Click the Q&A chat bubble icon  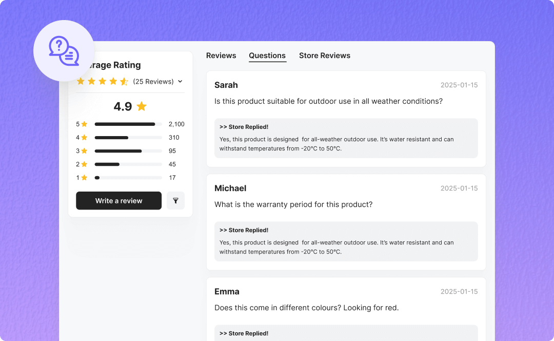[64, 51]
